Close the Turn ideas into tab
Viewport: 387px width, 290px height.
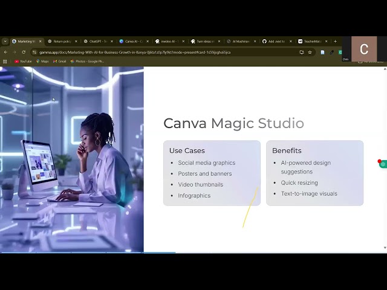pos(219,42)
